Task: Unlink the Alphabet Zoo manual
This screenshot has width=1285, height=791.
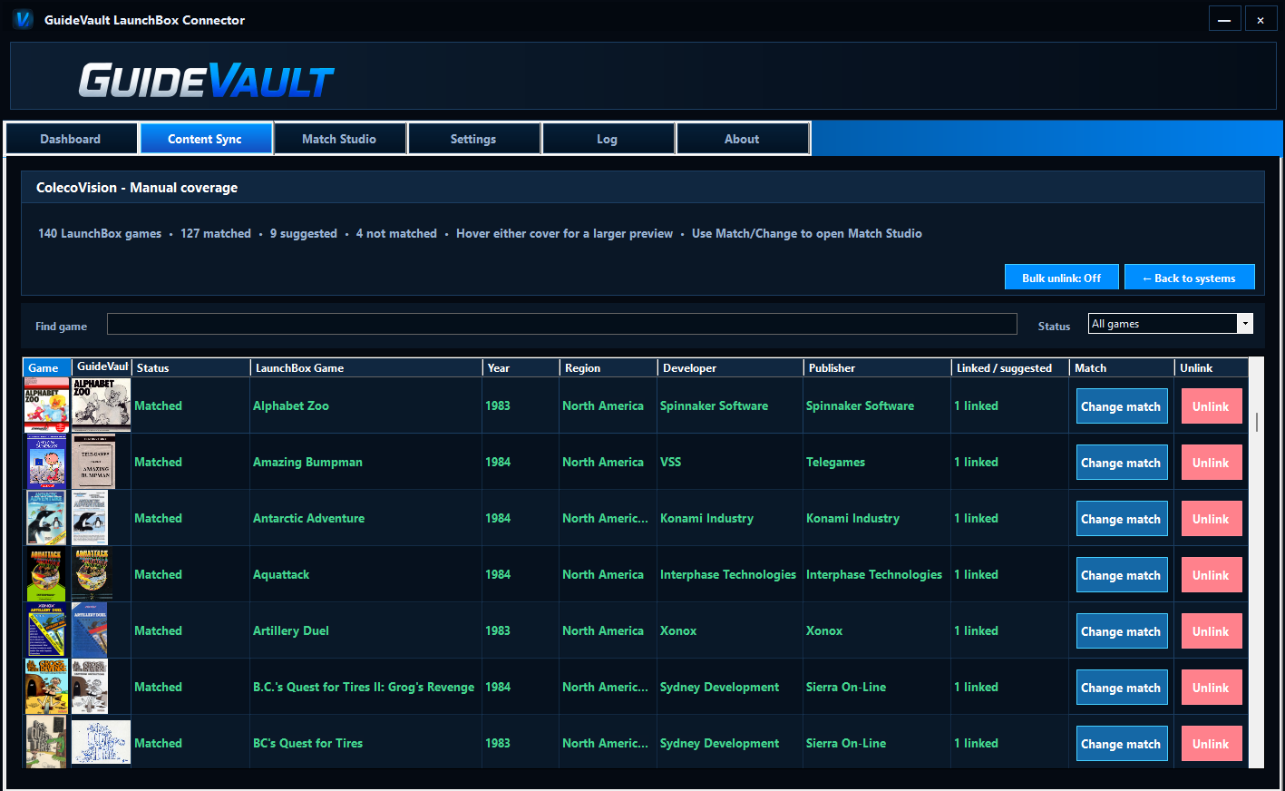Action: click(1211, 406)
